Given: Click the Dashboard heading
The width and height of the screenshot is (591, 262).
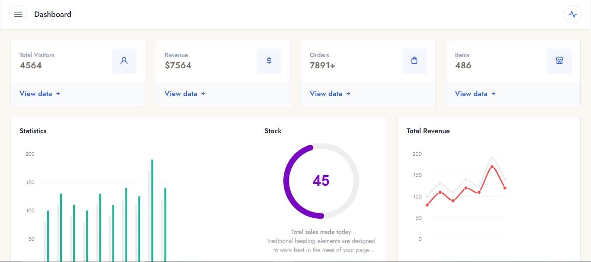Looking at the screenshot, I should point(52,14).
